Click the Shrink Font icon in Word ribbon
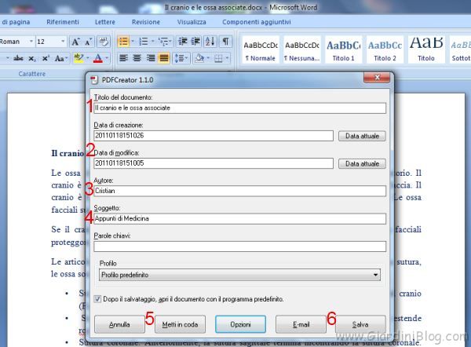 (x=88, y=42)
